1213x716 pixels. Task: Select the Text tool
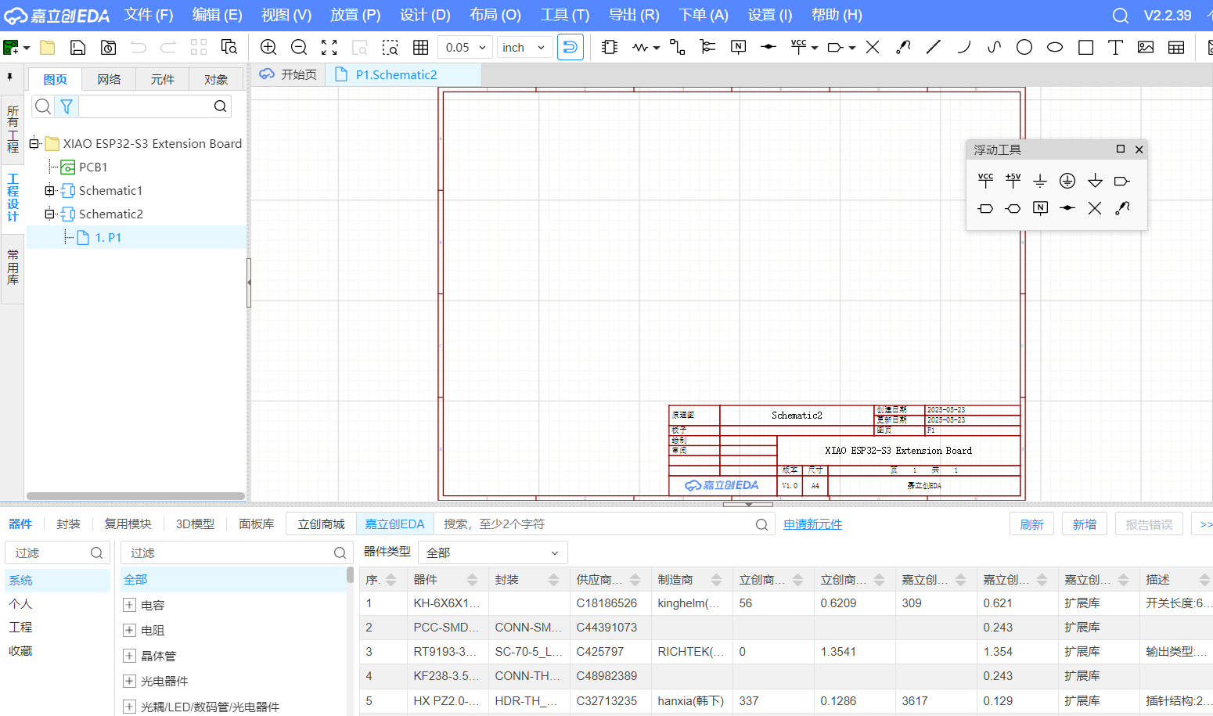(1116, 47)
